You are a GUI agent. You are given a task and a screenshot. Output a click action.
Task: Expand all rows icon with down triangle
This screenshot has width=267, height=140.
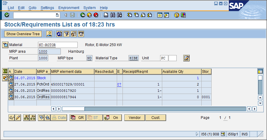pos(41,118)
